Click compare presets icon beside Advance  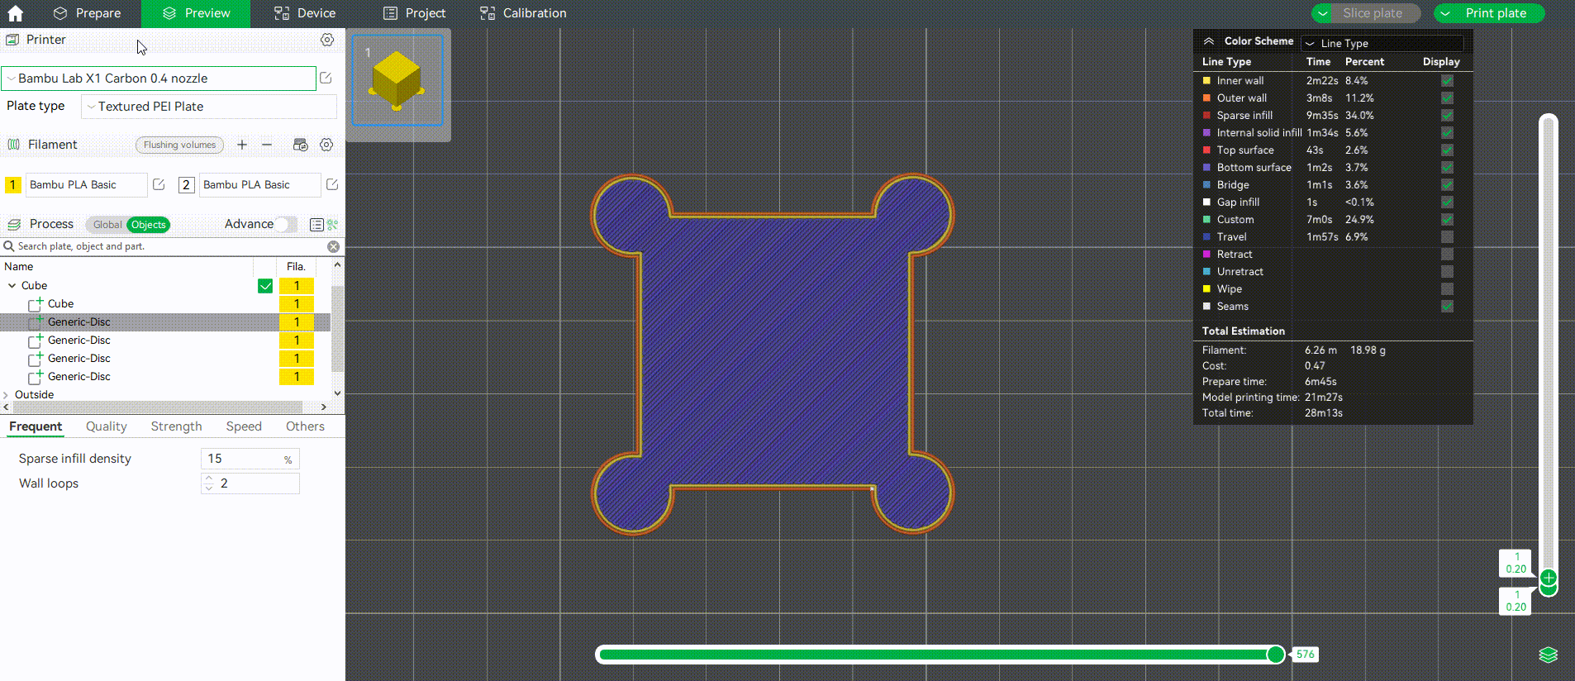(x=332, y=225)
